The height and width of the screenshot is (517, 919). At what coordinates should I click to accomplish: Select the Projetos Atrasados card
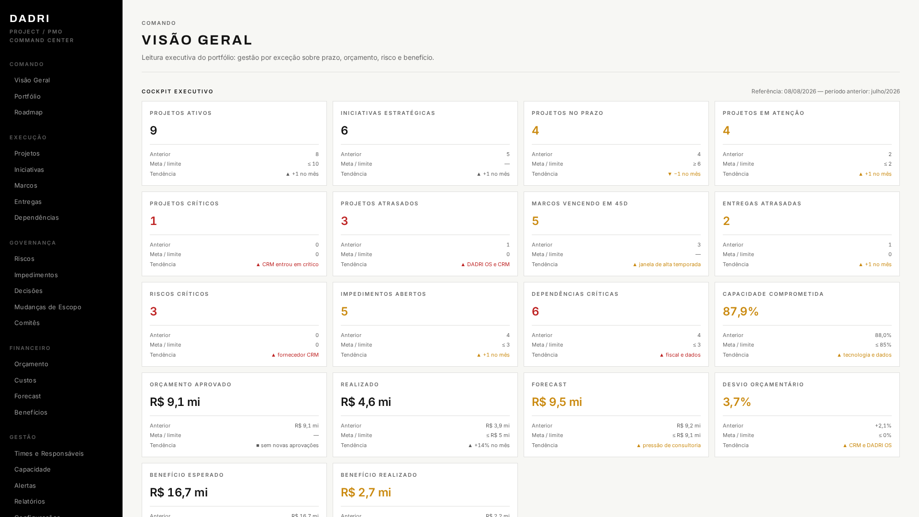pos(425,234)
